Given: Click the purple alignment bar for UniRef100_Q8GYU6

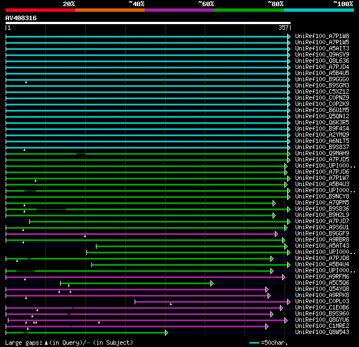Looking at the screenshot, I should coord(146,321).
